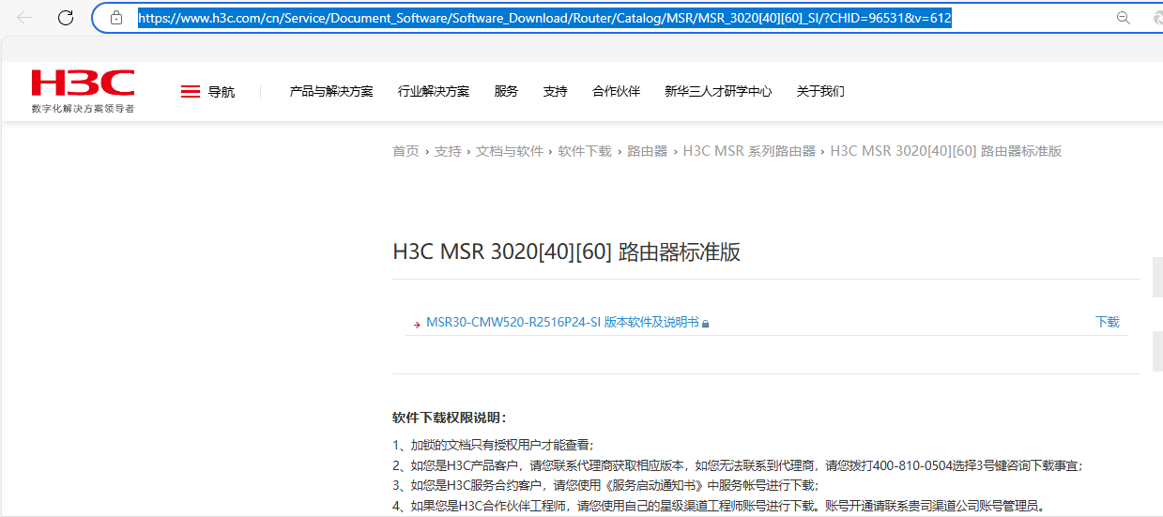Open 服务 menu item

506,91
